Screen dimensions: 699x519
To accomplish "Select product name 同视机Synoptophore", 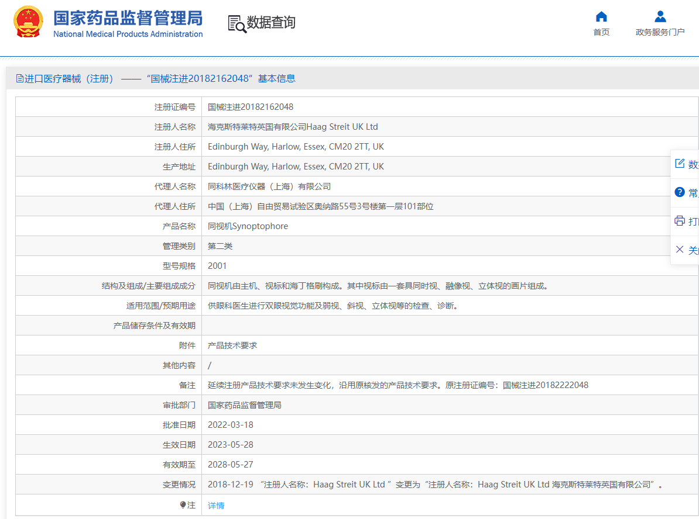I will (x=248, y=226).
